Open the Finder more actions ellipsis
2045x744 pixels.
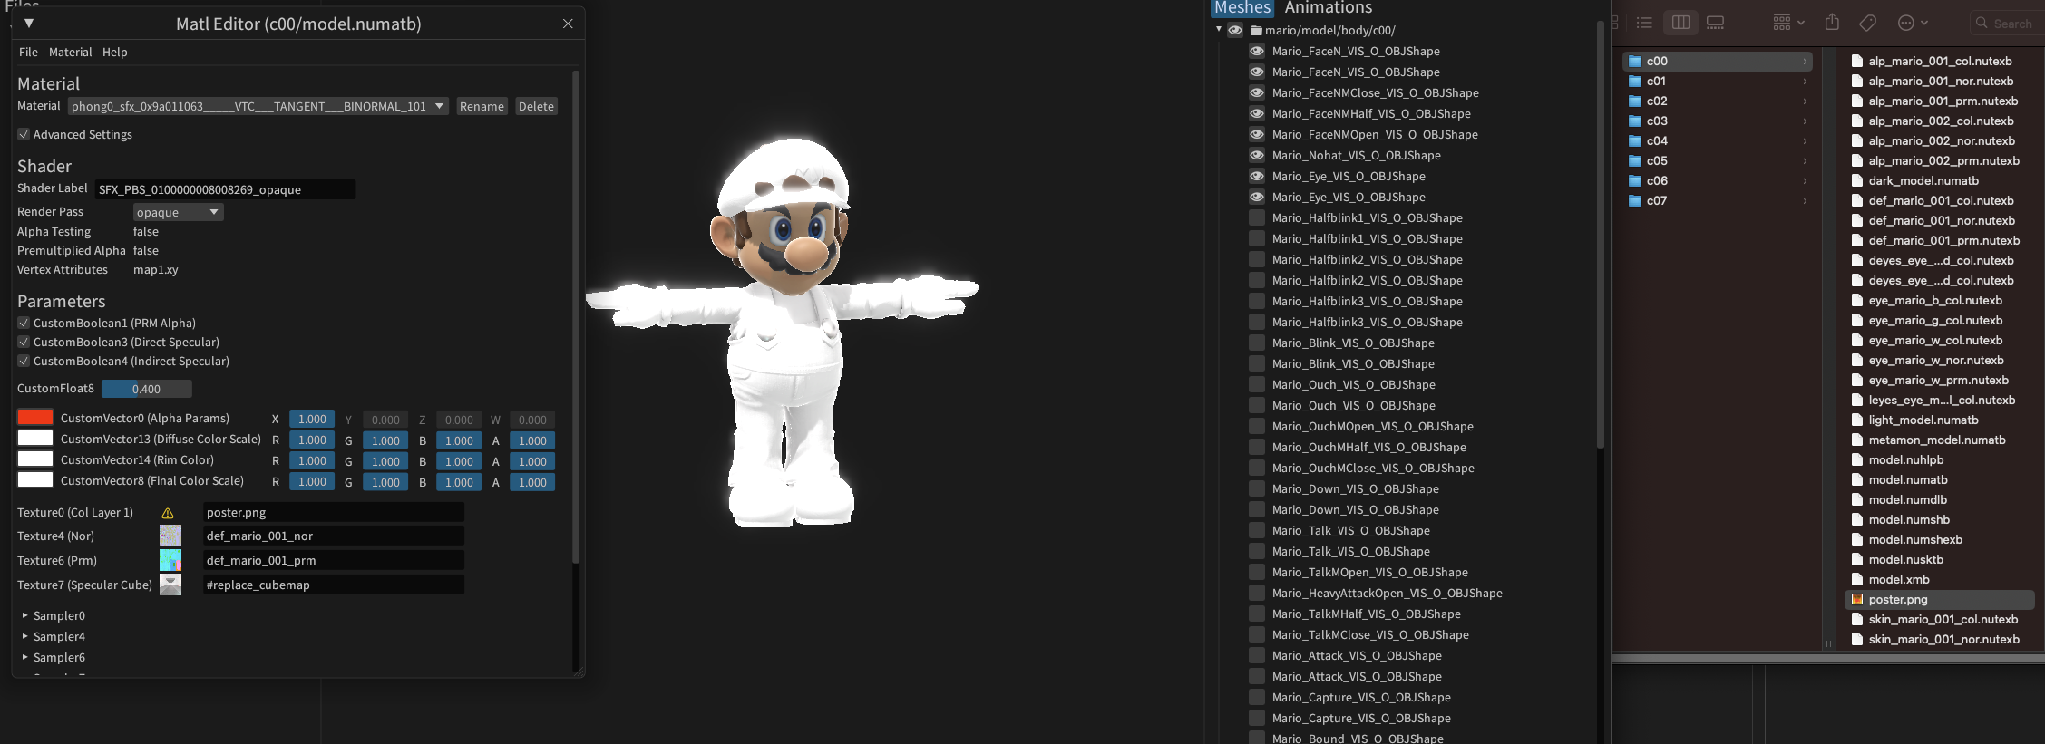click(x=1913, y=23)
